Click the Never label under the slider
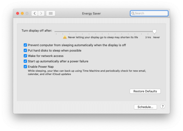The height and width of the screenshot is (131, 183). 156,37
